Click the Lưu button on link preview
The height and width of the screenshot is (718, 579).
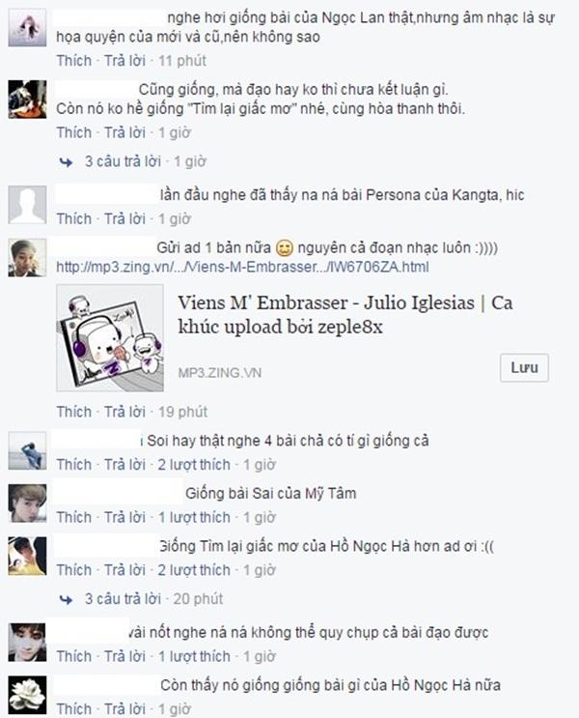524,368
